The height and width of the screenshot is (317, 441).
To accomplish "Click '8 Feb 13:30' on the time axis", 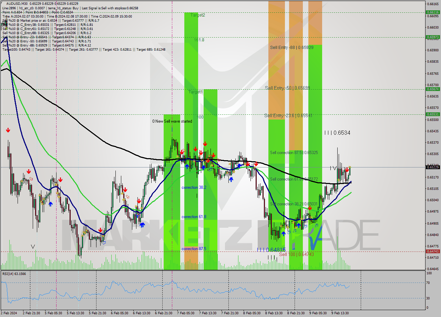I will point(274,313).
